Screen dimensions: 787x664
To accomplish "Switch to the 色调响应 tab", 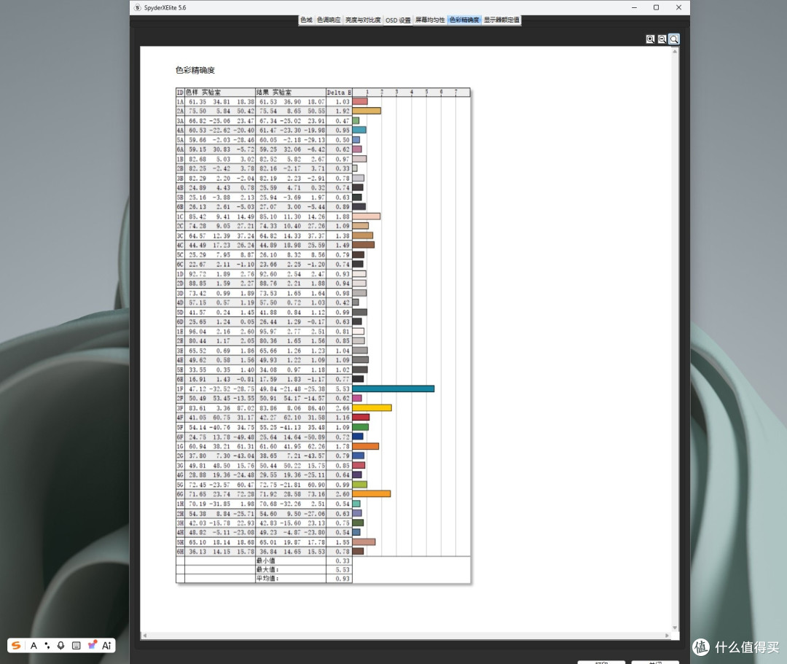I will [329, 20].
